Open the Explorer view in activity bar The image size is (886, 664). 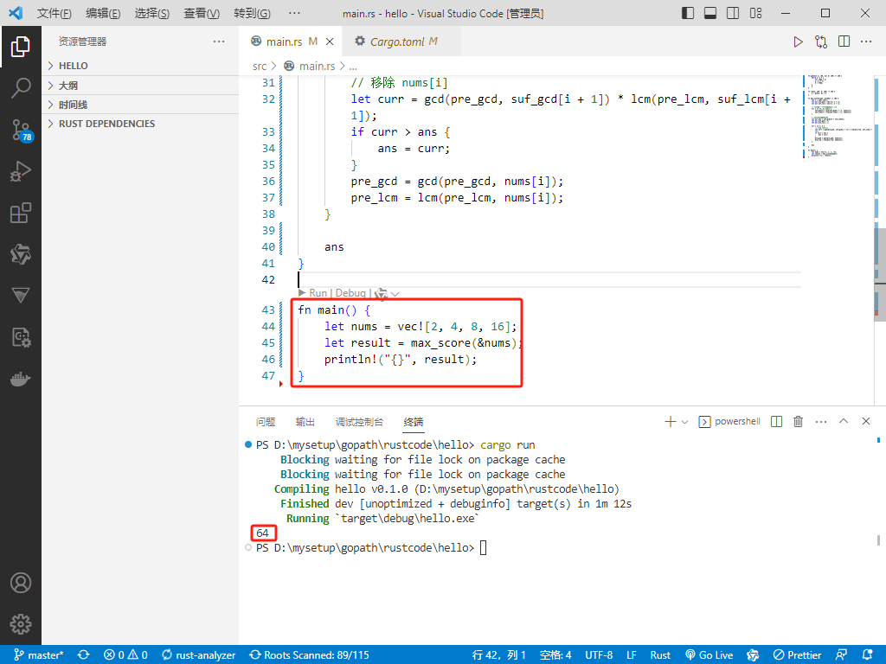(x=21, y=47)
